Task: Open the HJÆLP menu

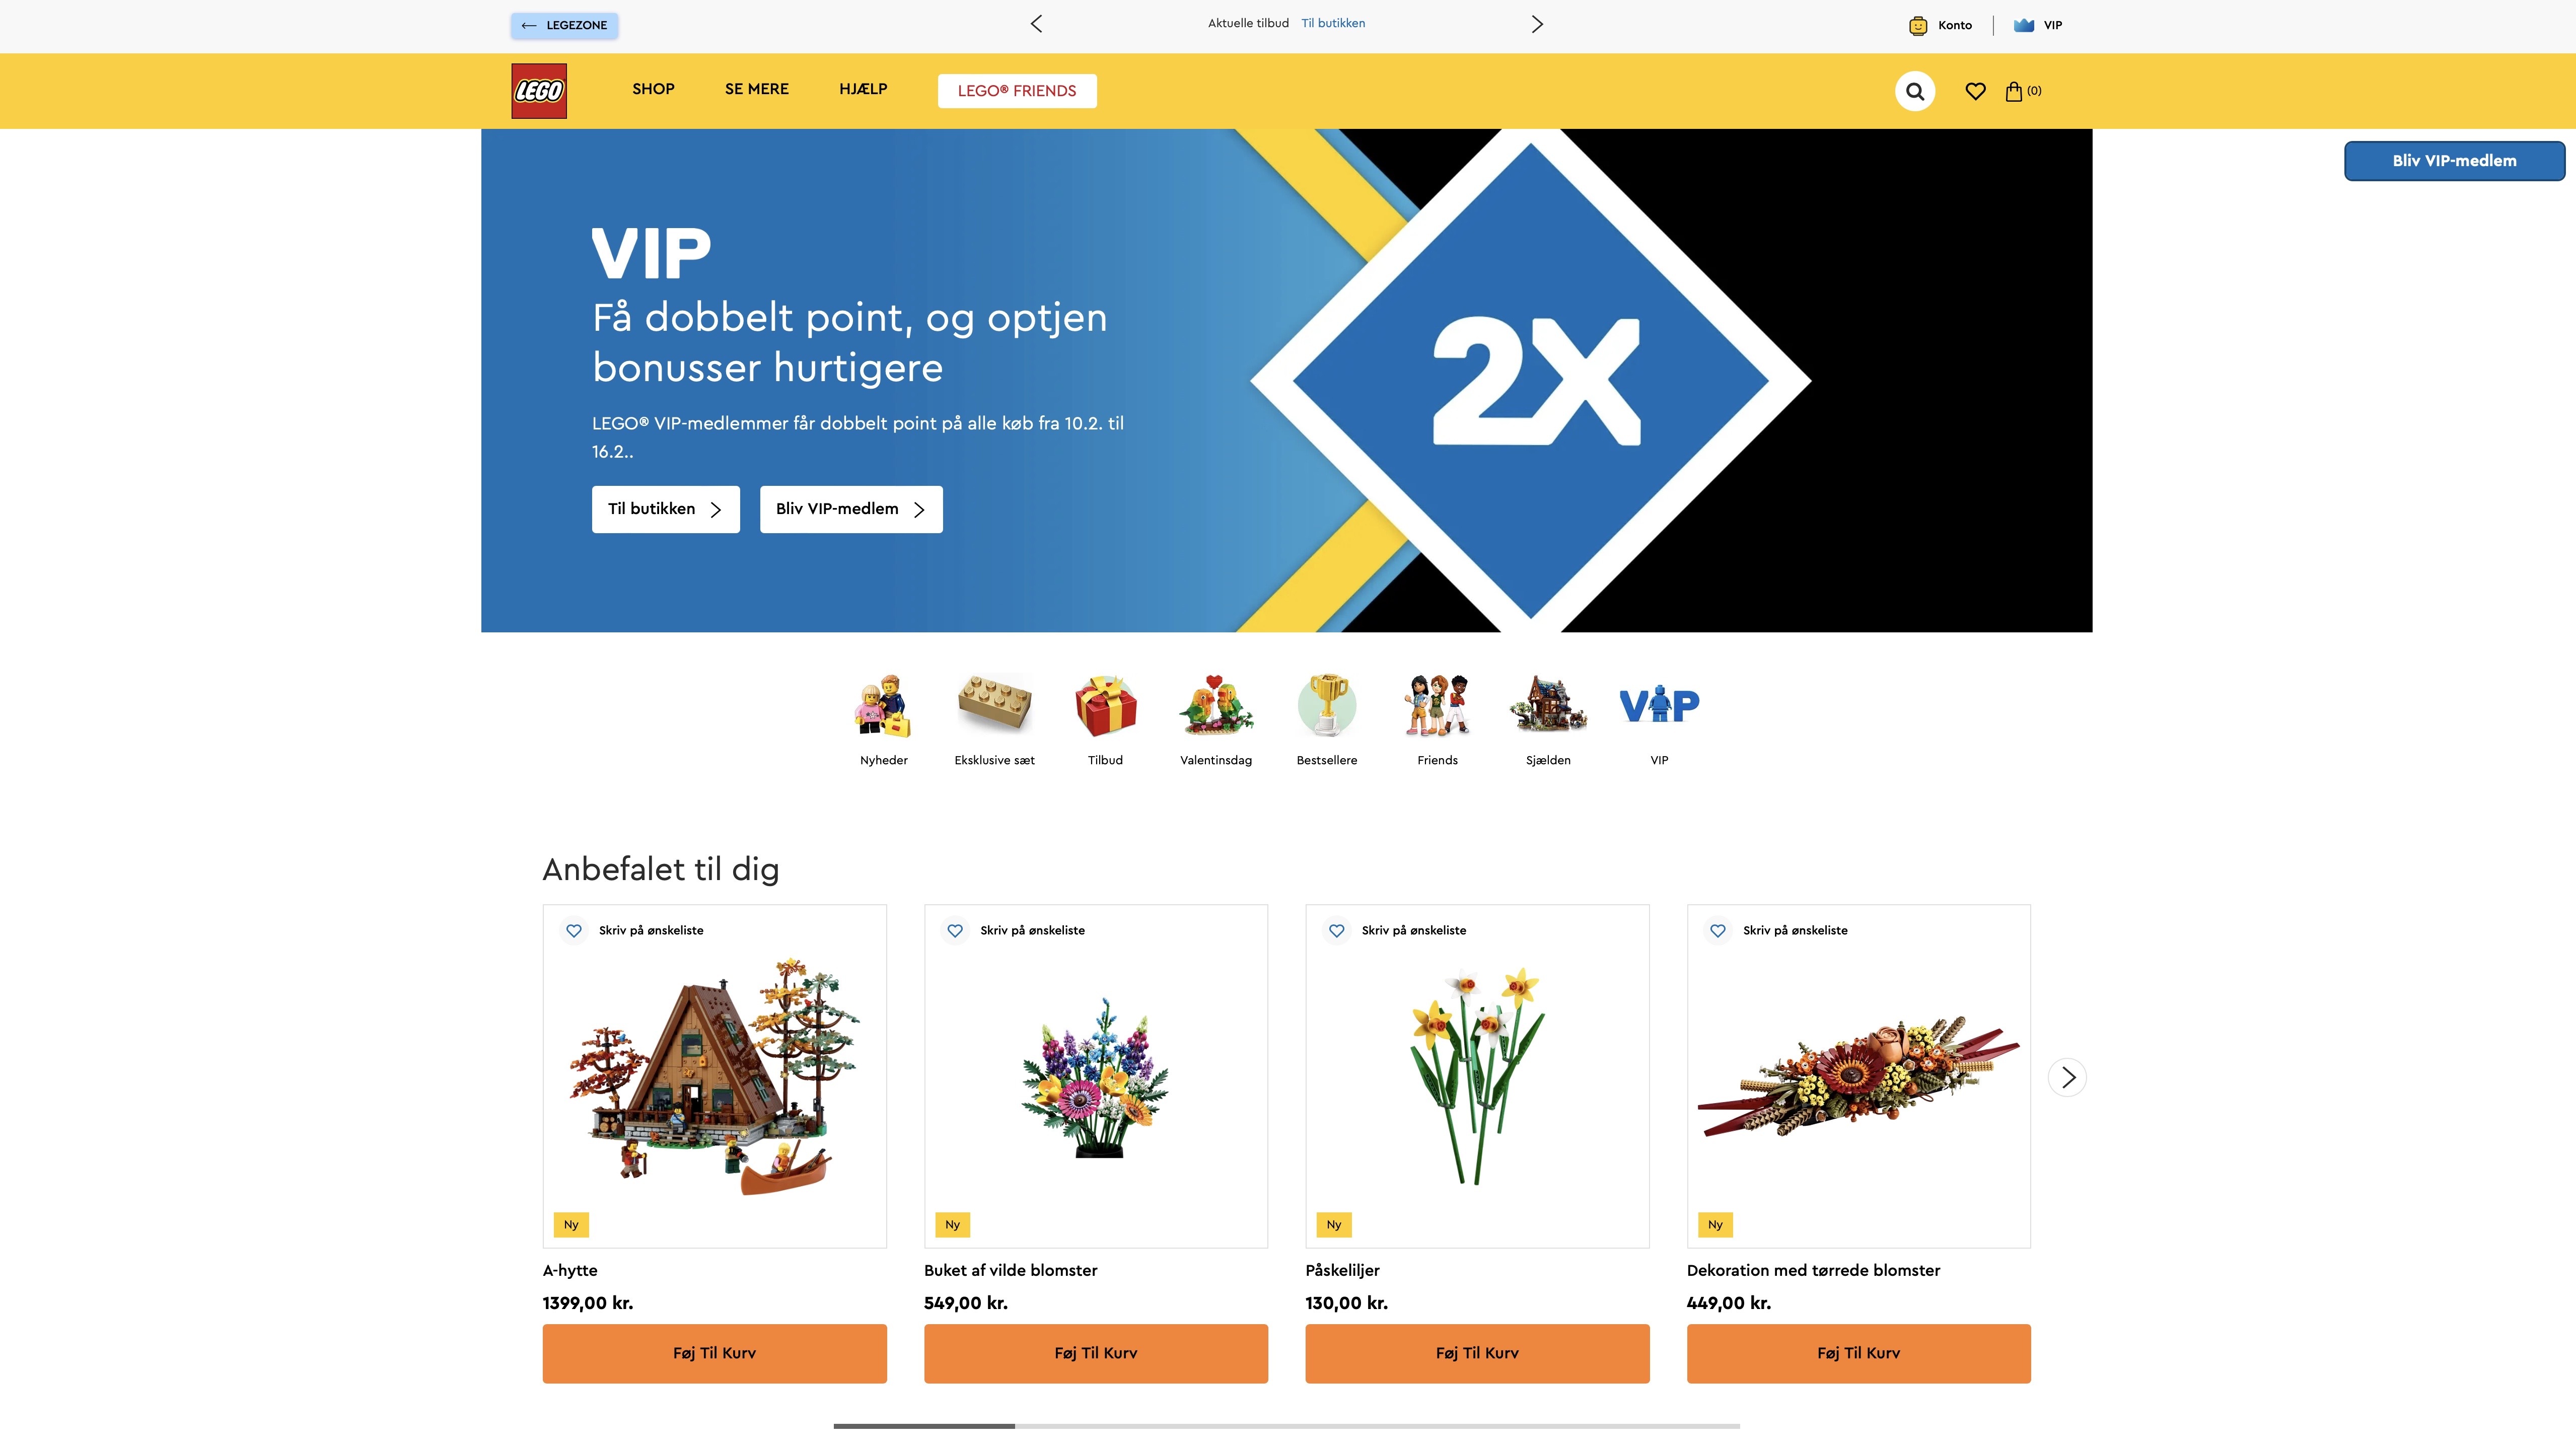Action: click(863, 89)
